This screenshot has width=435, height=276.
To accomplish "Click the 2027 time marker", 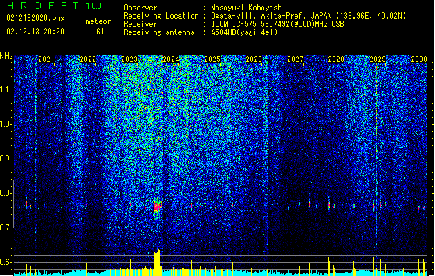I will (x=295, y=59).
